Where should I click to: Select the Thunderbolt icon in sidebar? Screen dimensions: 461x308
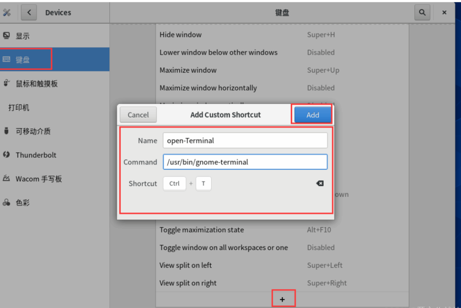coord(7,155)
